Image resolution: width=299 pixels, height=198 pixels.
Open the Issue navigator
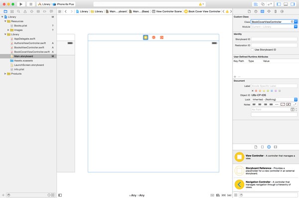coord(25,11)
